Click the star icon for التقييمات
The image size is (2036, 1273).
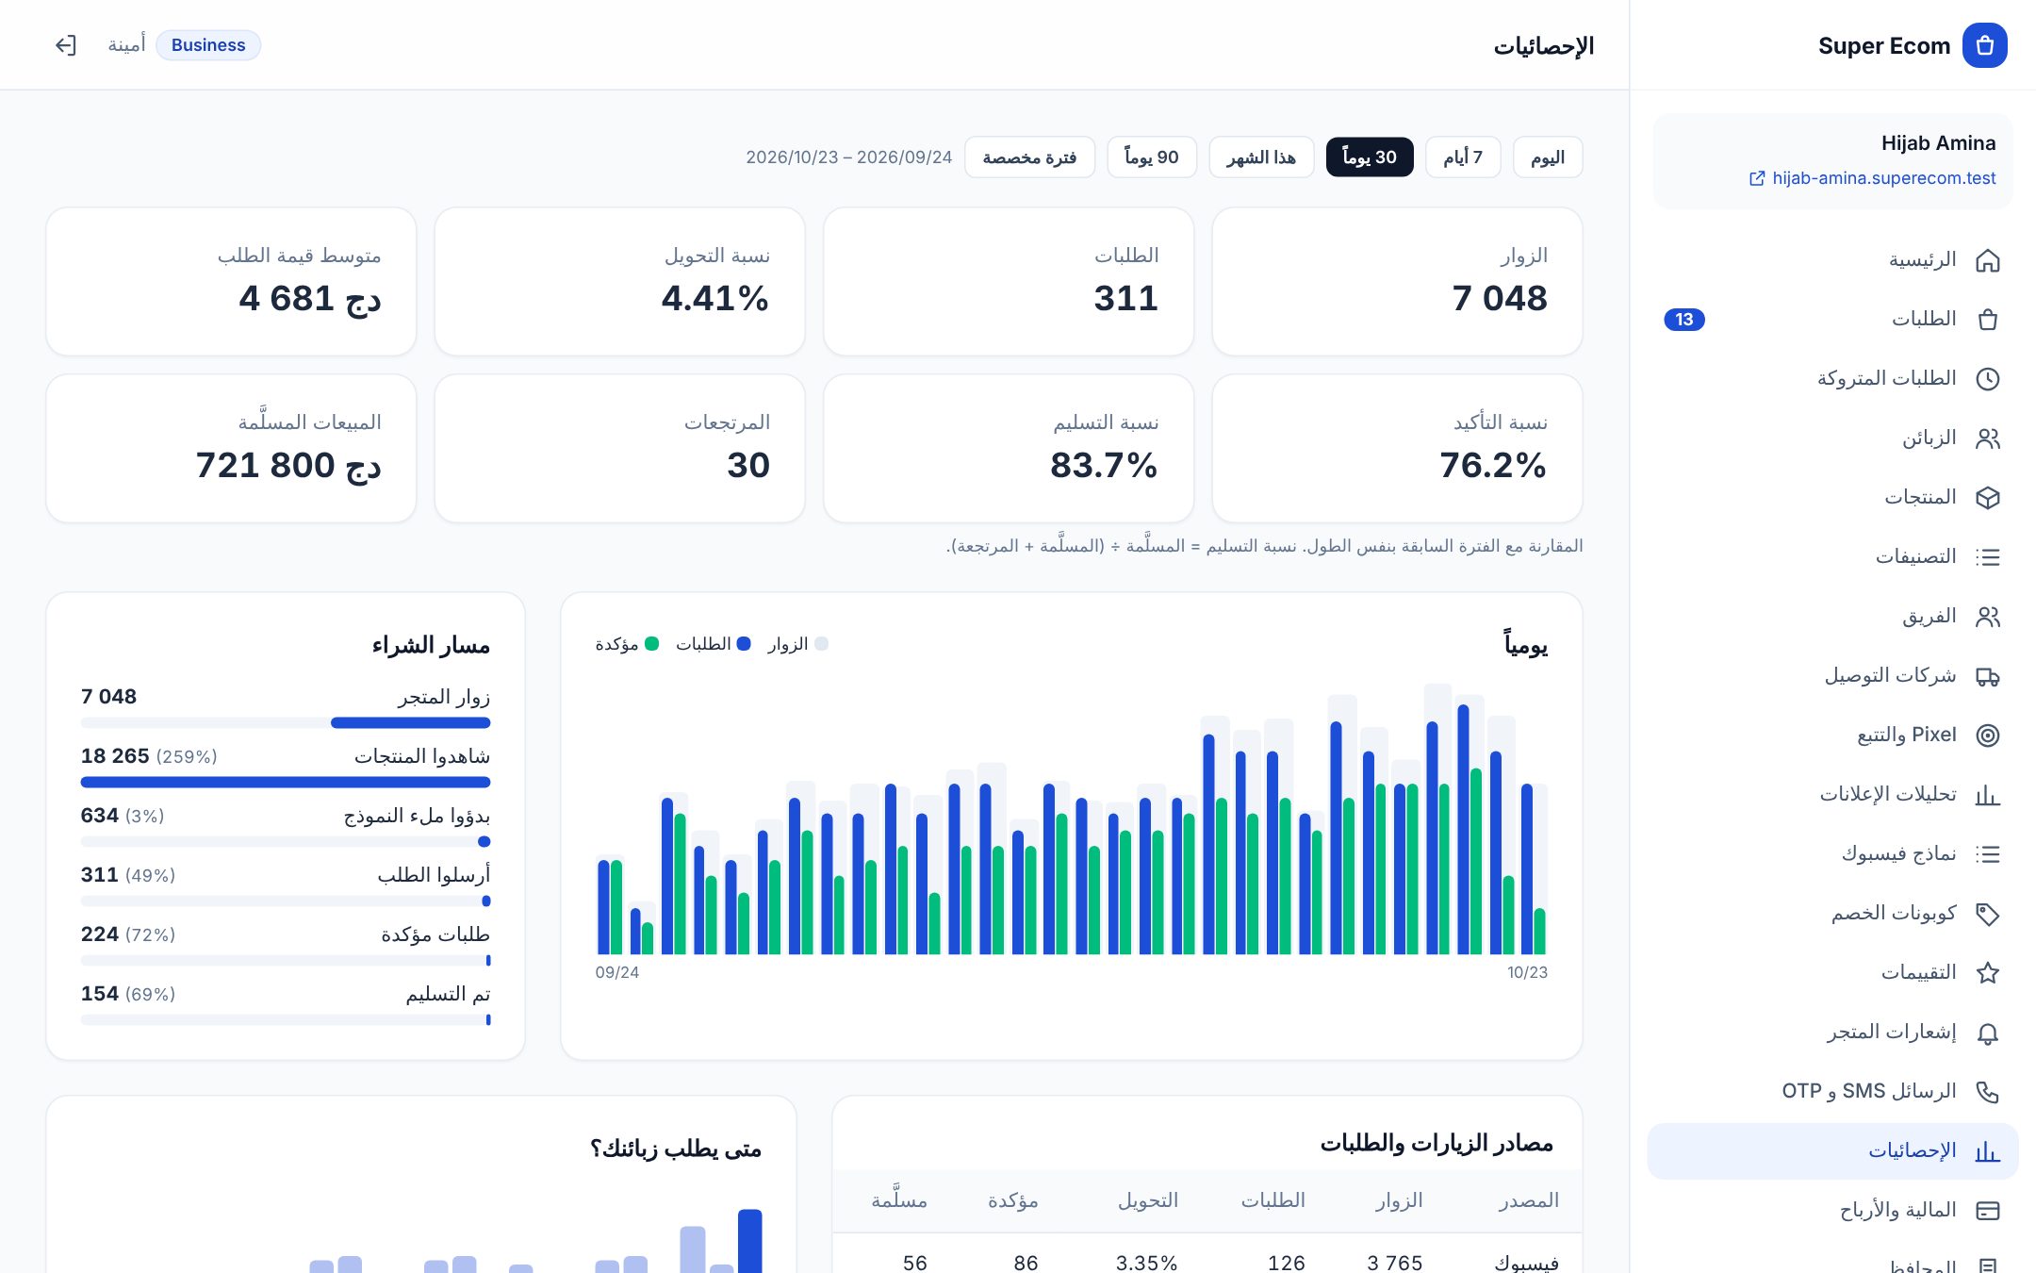pos(1987,973)
